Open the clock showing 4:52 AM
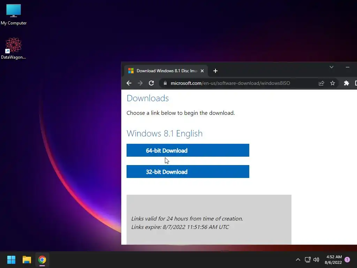Screen dimensions: 357x268 333,260
